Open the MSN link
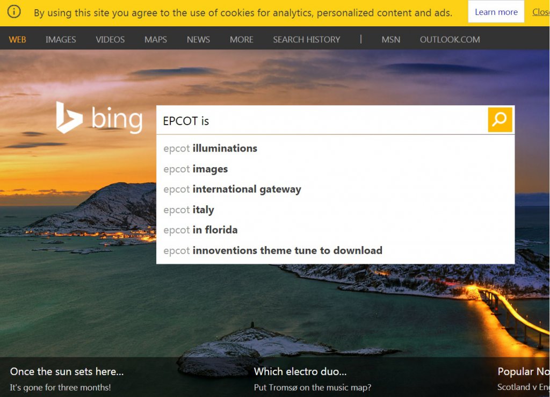This screenshot has width=550, height=397. (x=390, y=40)
